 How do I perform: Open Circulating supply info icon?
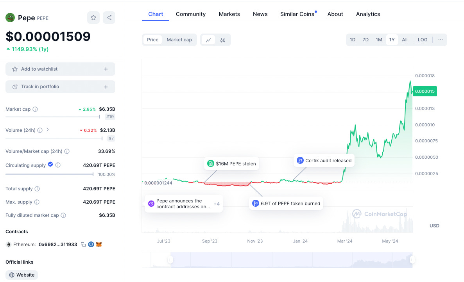(58, 165)
